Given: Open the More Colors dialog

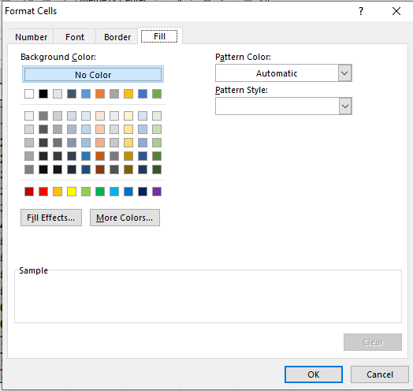Looking at the screenshot, I should [x=125, y=218].
